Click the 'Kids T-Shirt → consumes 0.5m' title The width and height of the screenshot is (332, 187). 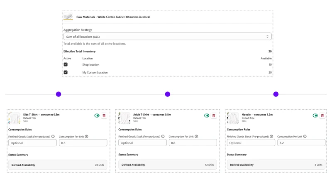click(x=41, y=115)
